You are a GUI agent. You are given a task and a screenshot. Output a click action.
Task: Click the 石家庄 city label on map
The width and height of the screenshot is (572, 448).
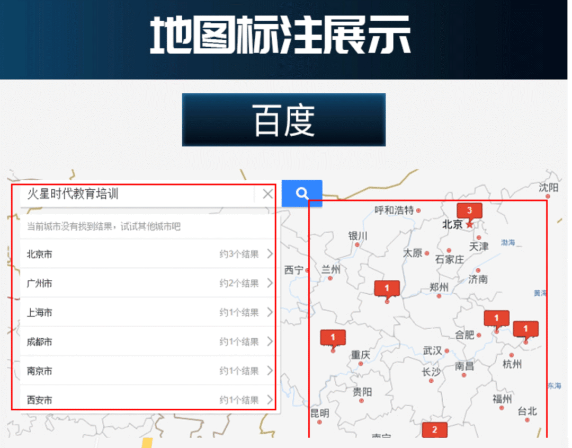pyautogui.click(x=450, y=260)
